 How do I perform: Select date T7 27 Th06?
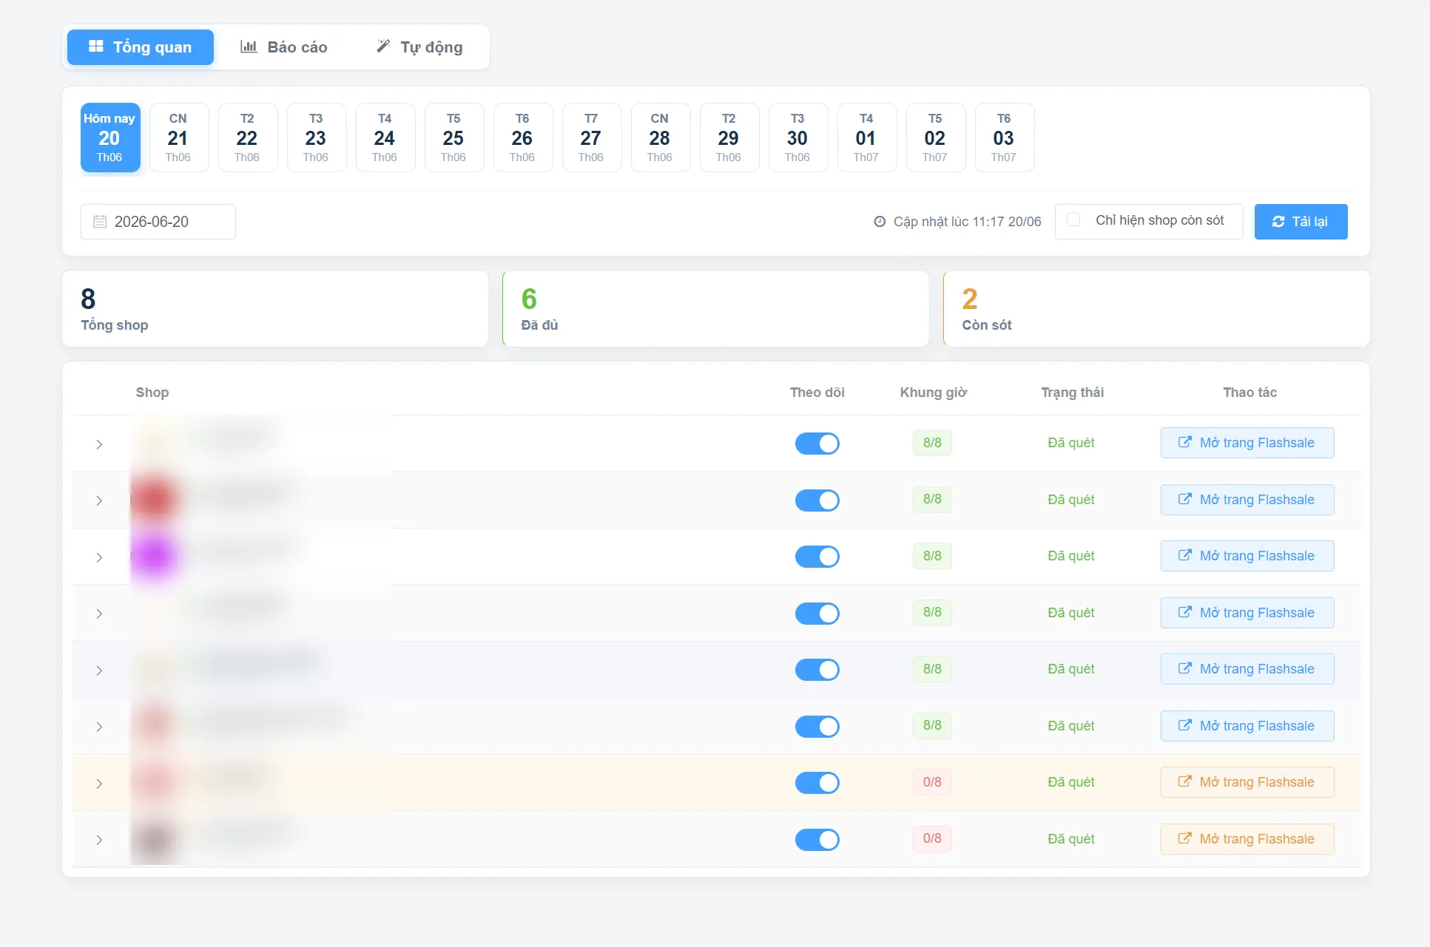point(591,138)
